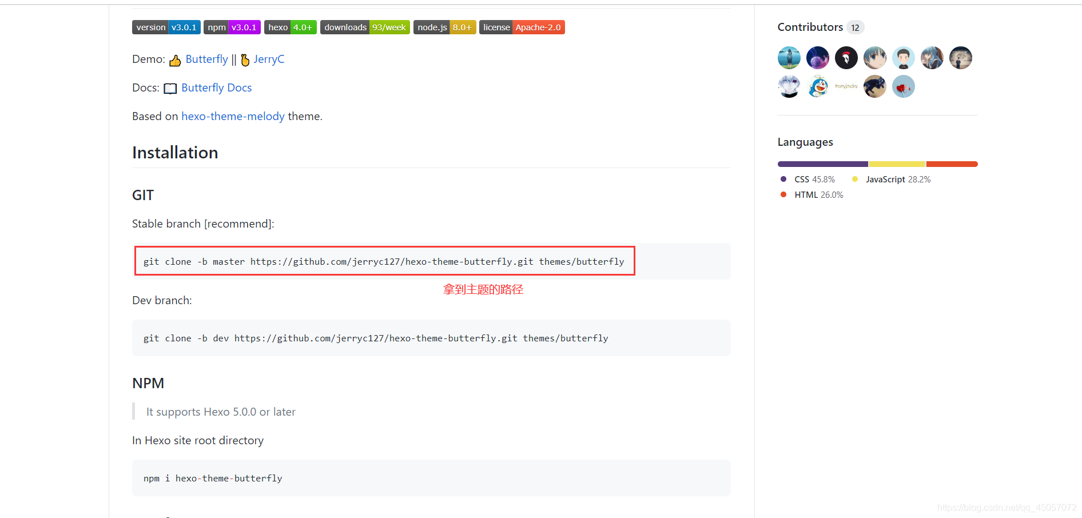This screenshot has width=1082, height=518.
Task: Open the tonyjacks text logo avatar
Action: tap(846, 86)
